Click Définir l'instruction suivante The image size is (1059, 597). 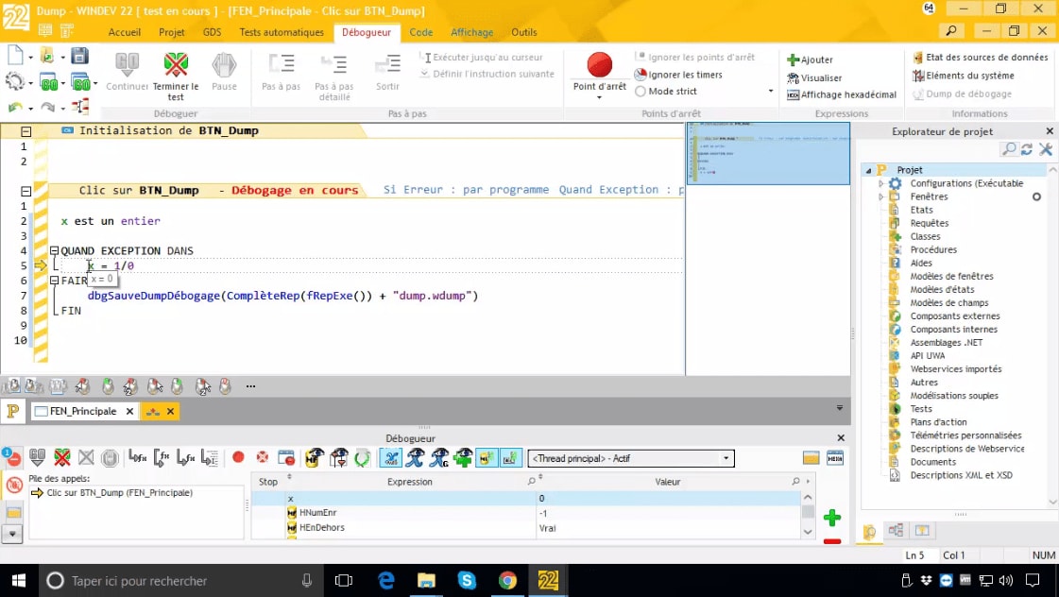click(x=487, y=75)
